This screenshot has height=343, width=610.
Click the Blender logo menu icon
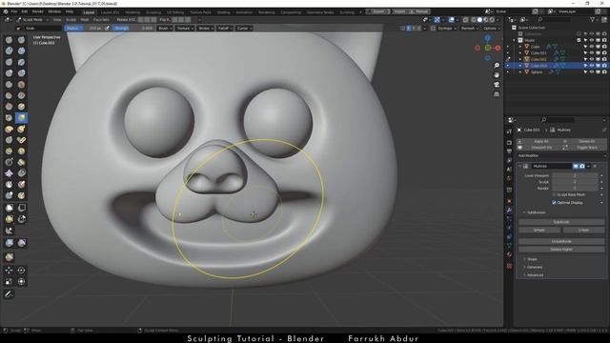coord(5,12)
